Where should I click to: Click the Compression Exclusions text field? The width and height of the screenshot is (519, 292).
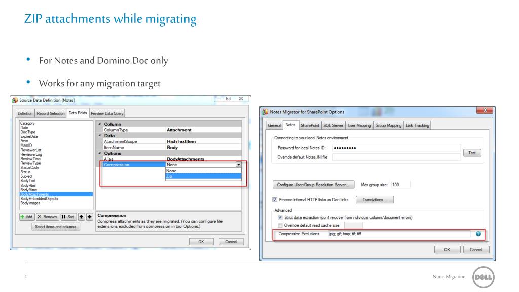398,234
